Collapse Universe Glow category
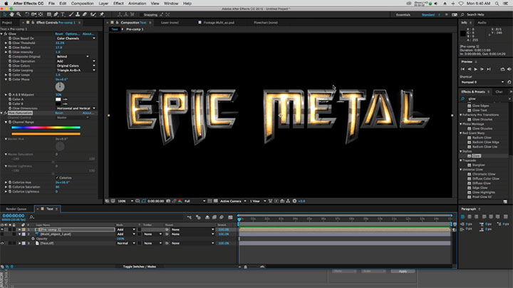The height and width of the screenshot is (288, 513). point(461,170)
